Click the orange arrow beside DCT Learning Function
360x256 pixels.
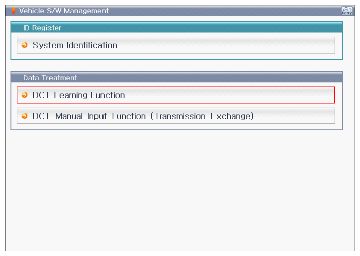coord(25,95)
